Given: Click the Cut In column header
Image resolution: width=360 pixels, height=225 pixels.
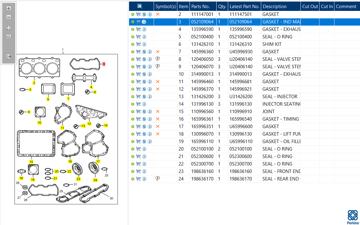Looking at the screenshot, I should [x=327, y=7].
